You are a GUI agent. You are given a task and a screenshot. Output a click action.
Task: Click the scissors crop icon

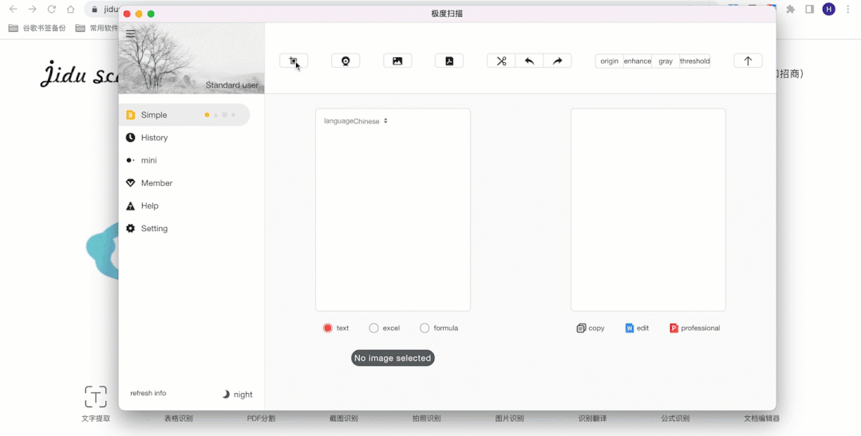501,61
